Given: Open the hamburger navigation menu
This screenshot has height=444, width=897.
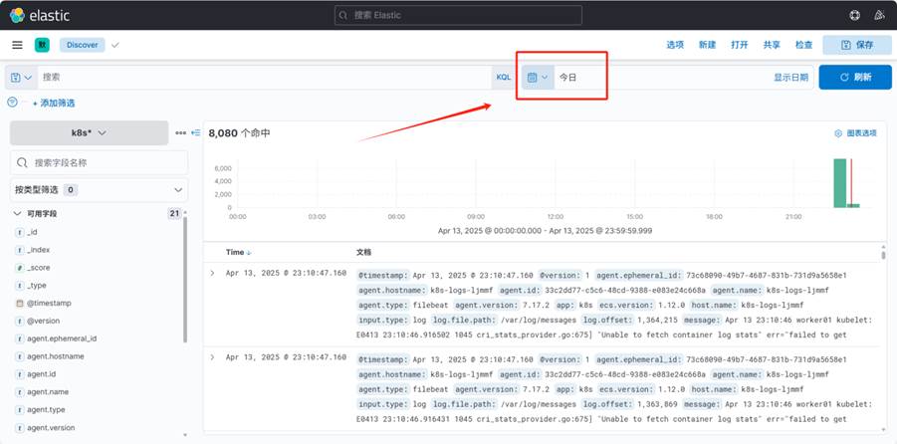Looking at the screenshot, I should click(x=18, y=45).
